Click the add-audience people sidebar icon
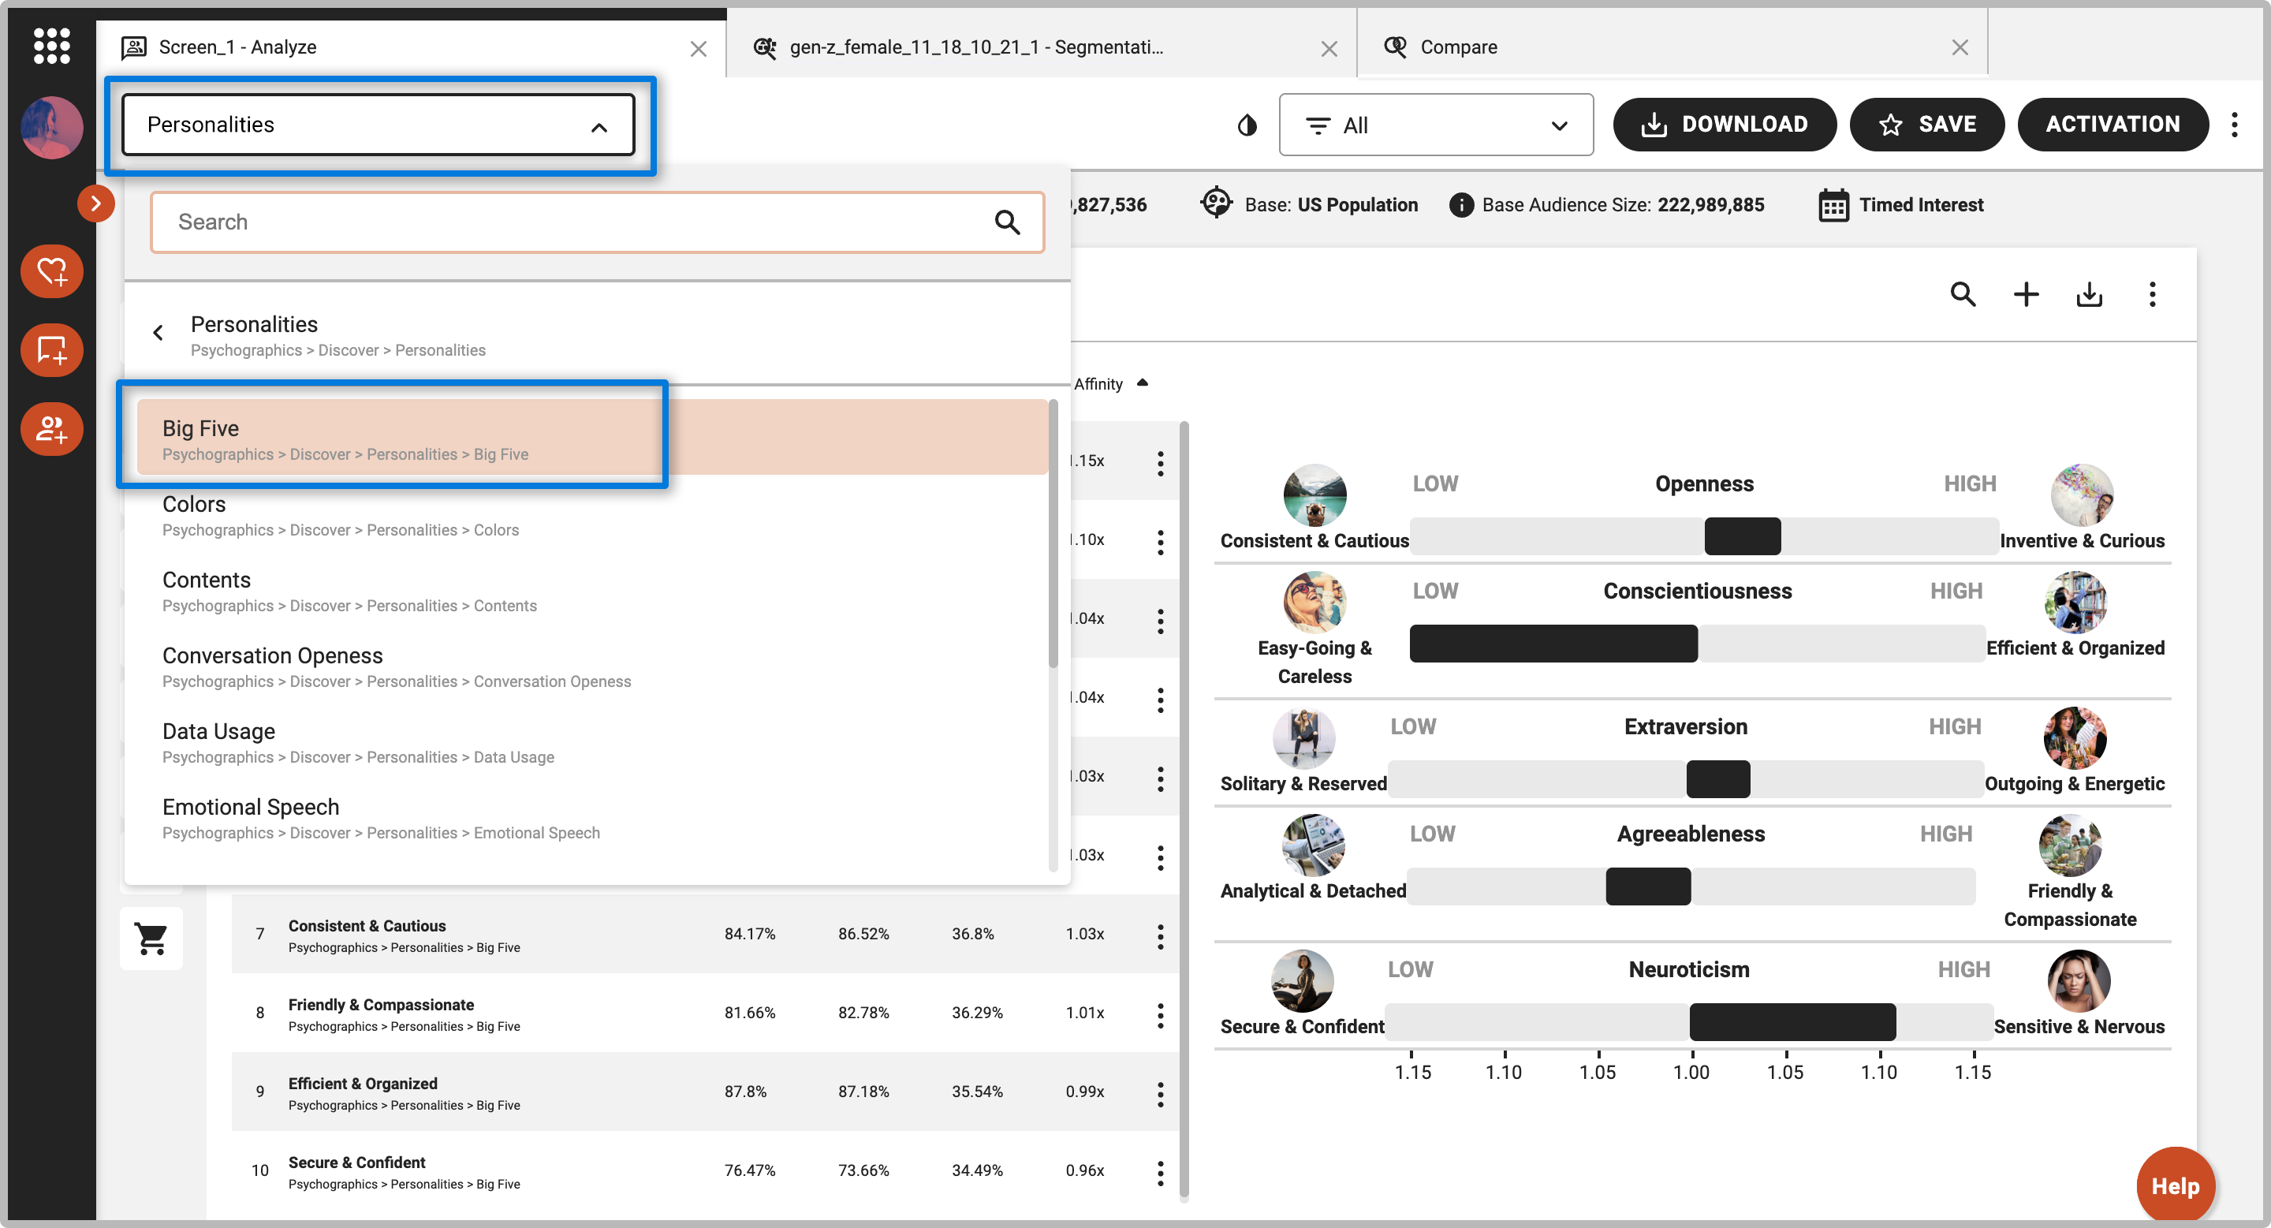Viewport: 2271px width, 1228px height. 51,429
